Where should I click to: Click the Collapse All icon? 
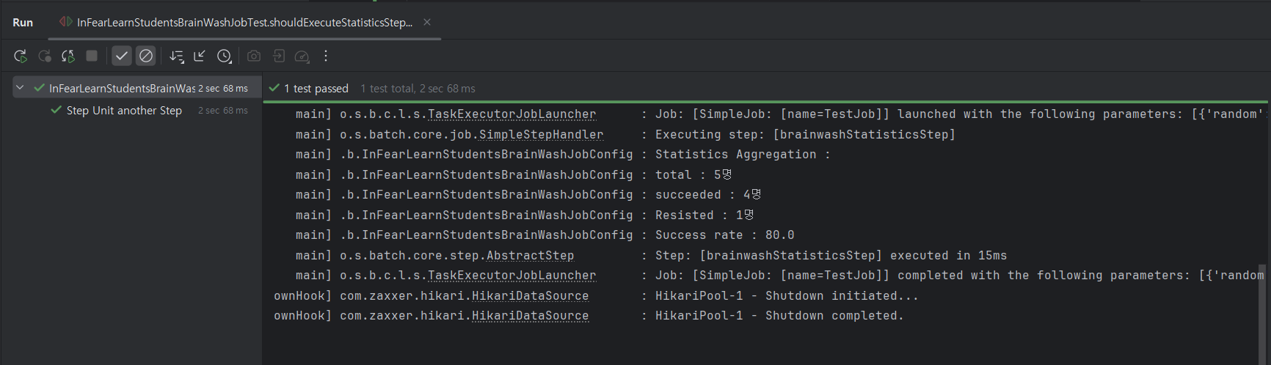point(200,56)
